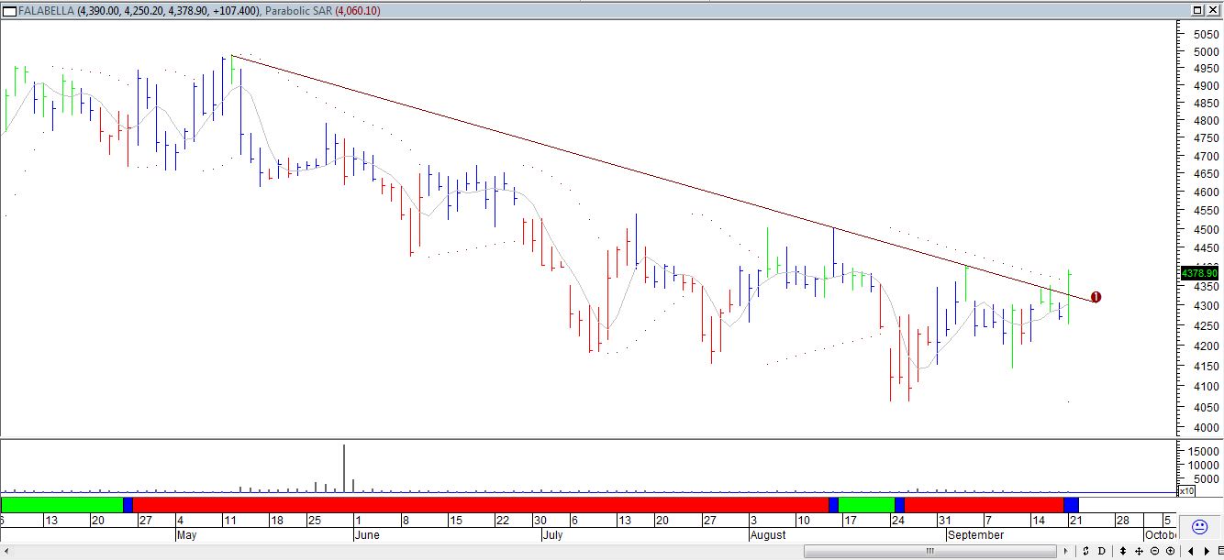This screenshot has height=560, width=1224.
Task: Select the four-way pan cross icon
Action: [1139, 551]
